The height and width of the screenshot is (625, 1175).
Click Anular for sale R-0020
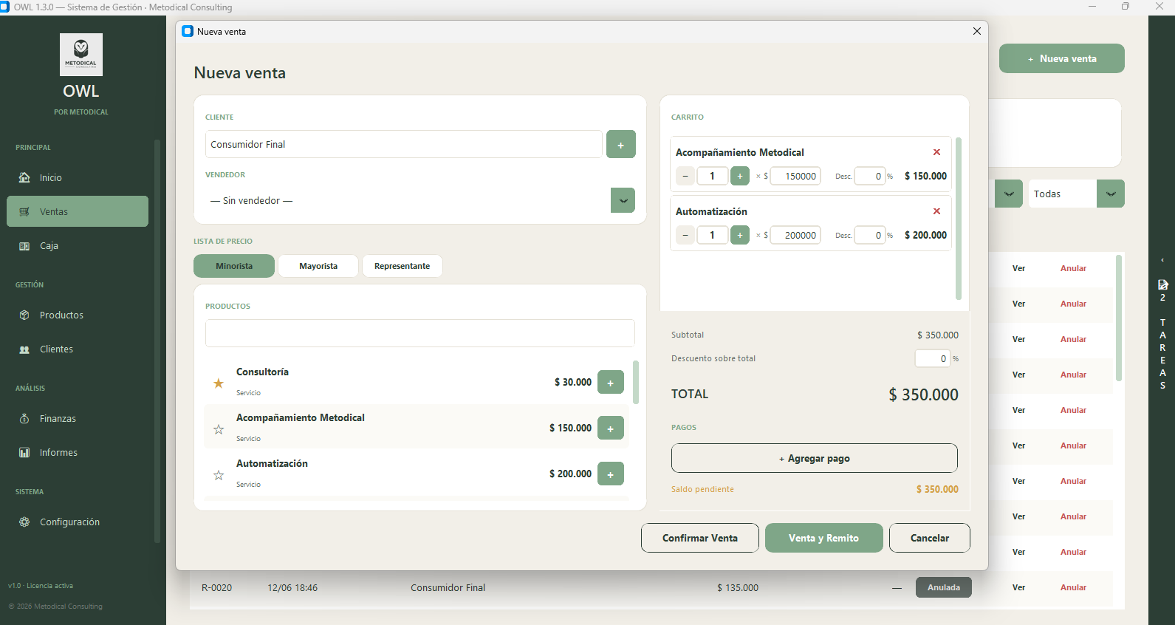coord(1073,587)
